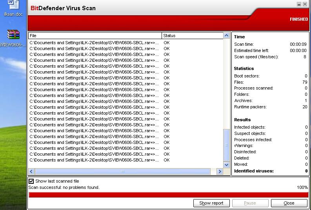
Task: Click the vertical scrollbar thumb
Action: (x=226, y=145)
